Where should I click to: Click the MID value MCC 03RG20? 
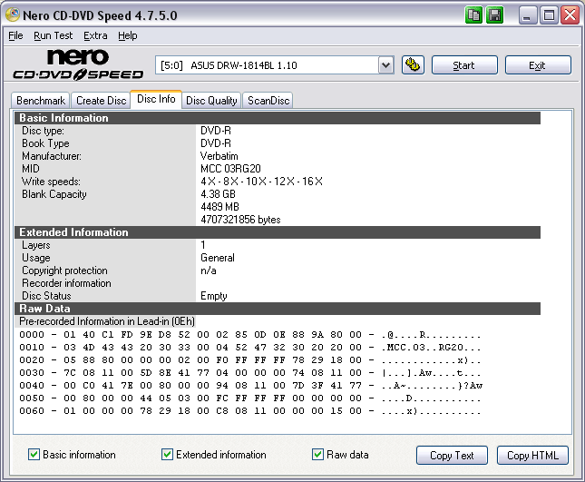click(230, 169)
